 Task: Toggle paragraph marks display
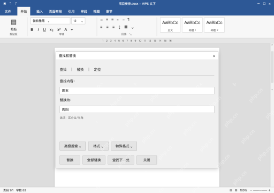coord(128,19)
